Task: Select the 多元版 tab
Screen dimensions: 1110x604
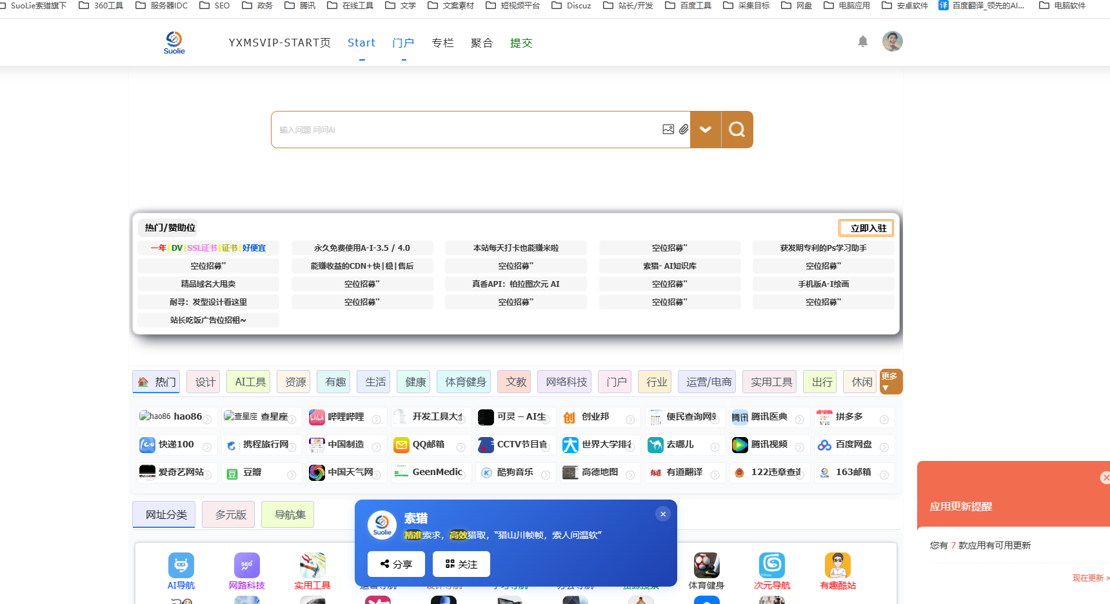Action: pyautogui.click(x=228, y=514)
